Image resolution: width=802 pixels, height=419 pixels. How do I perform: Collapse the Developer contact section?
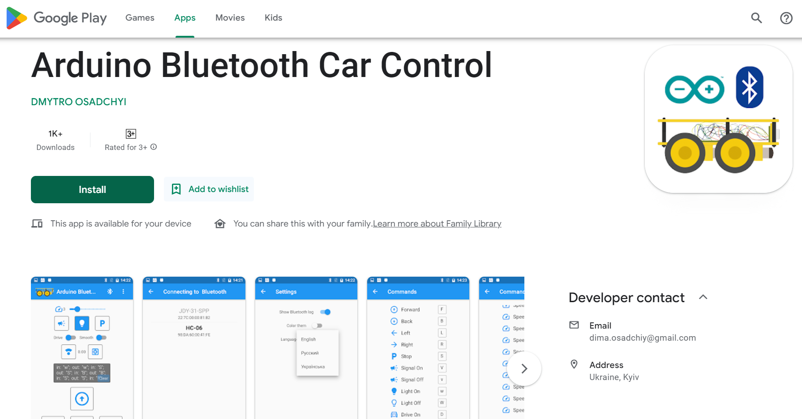703,297
